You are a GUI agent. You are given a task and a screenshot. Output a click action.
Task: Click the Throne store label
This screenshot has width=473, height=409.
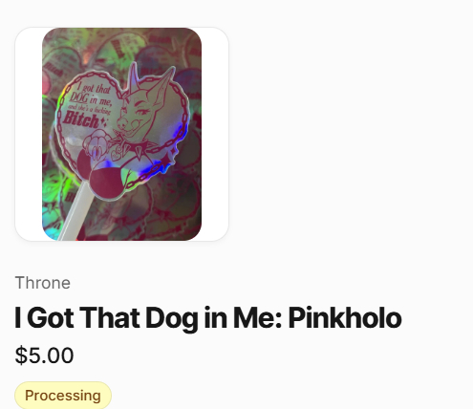(x=43, y=283)
